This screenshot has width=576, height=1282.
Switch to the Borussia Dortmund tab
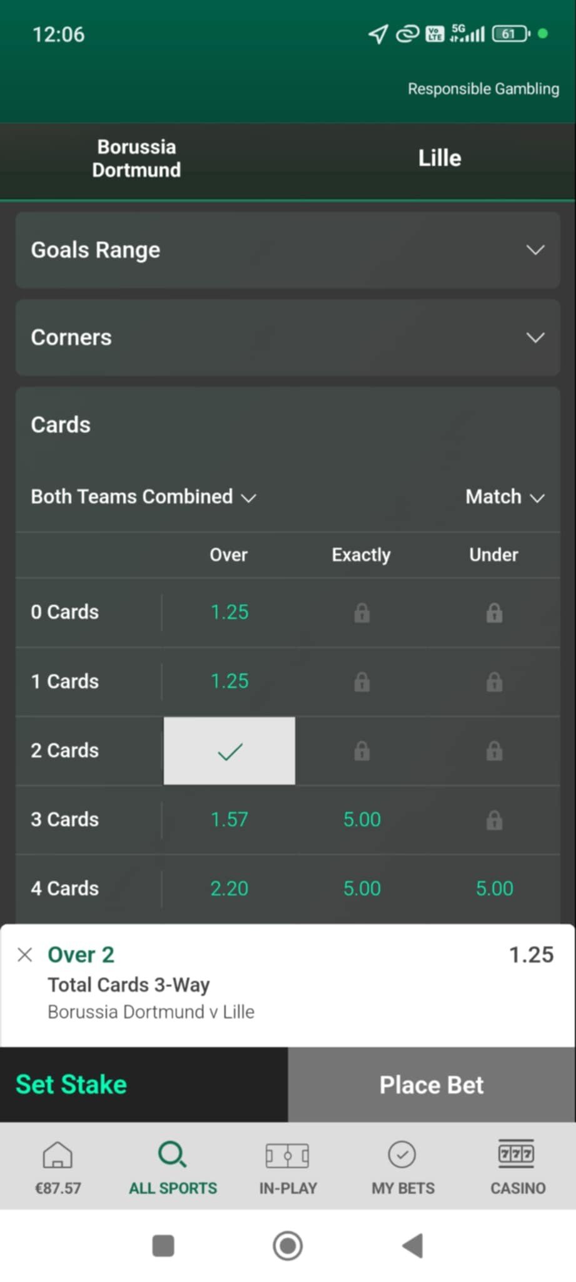click(136, 158)
